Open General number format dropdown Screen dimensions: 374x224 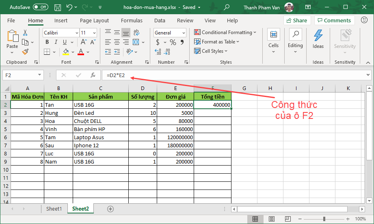point(184,32)
